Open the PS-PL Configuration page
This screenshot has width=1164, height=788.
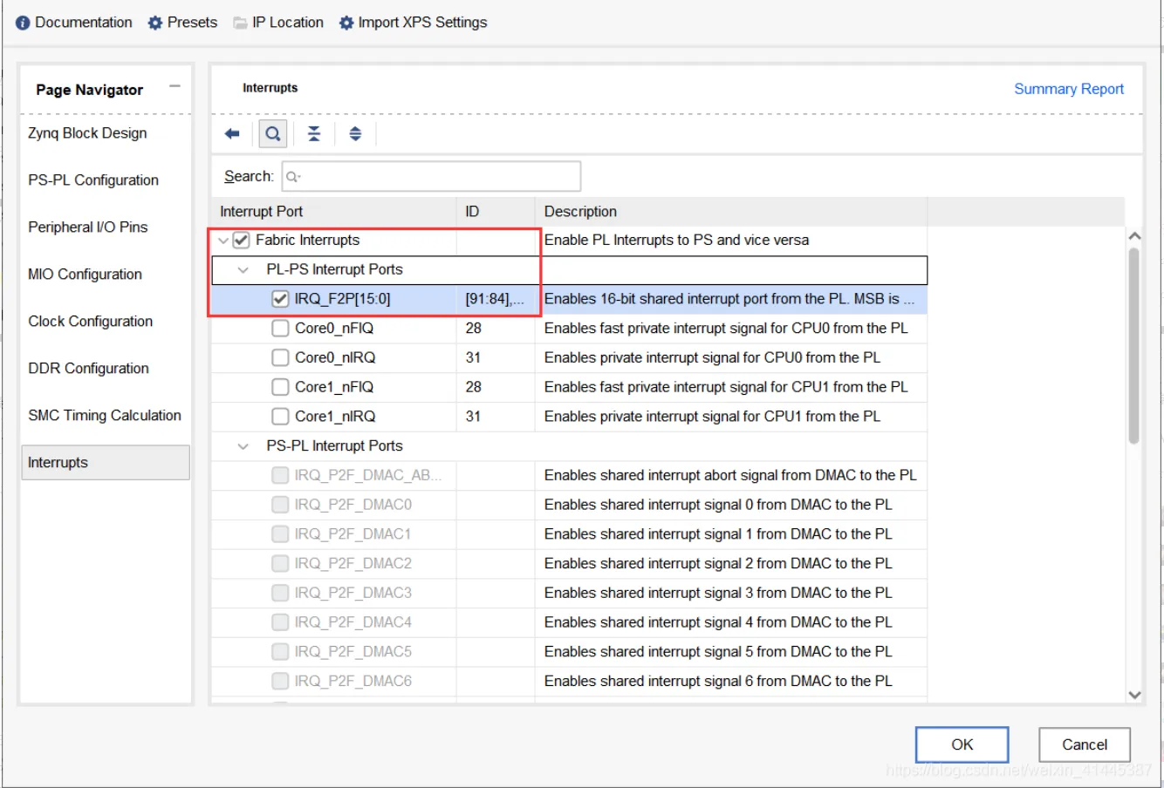(x=93, y=180)
